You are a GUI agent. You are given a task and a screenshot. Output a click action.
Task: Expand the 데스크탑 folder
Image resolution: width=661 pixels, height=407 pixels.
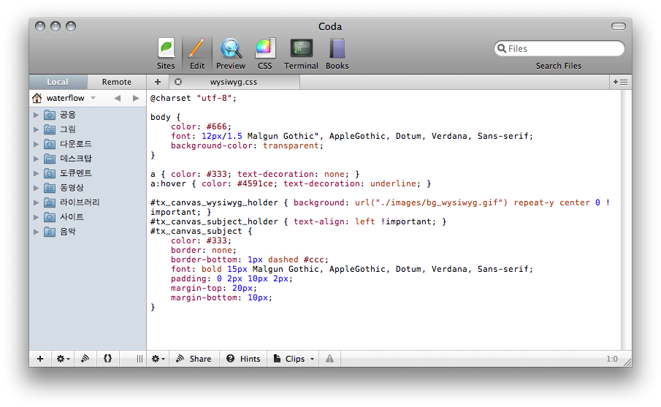click(36, 159)
